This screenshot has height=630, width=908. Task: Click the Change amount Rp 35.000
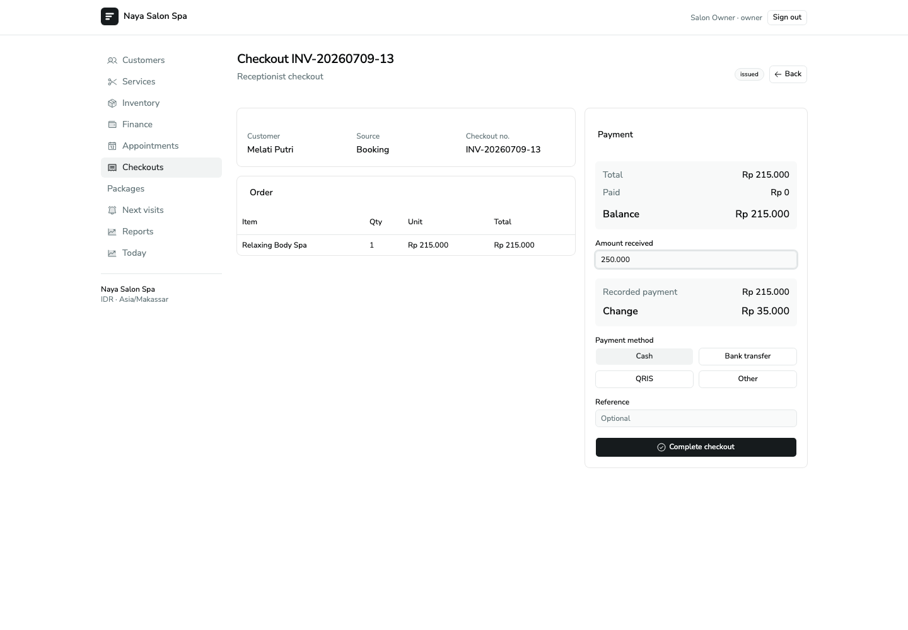coord(765,311)
